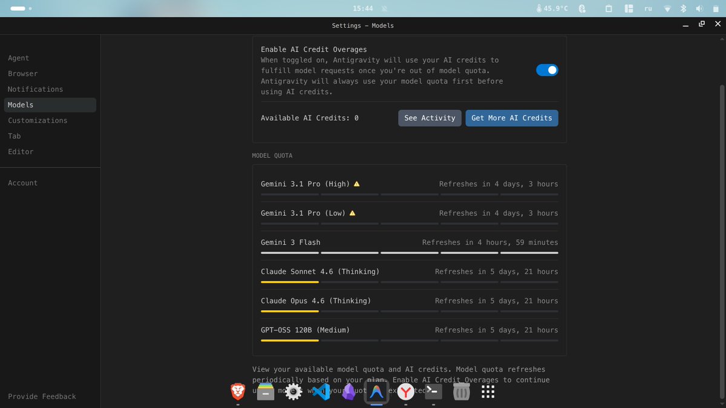Click 'Claude Opus 4.6 (Thinking)' model name
Screen dimensions: 726x408
point(316,300)
